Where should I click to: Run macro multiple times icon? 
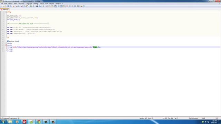coord(75,6)
